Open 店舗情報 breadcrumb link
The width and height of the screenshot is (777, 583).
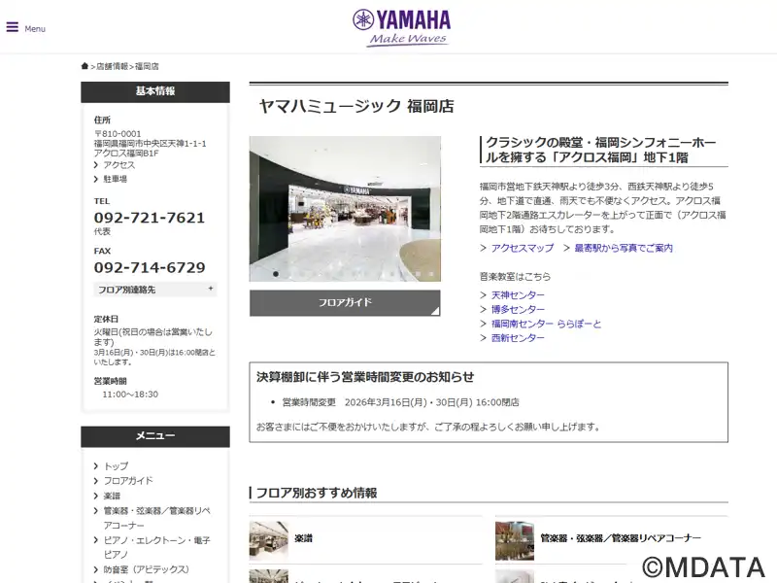tap(112, 66)
